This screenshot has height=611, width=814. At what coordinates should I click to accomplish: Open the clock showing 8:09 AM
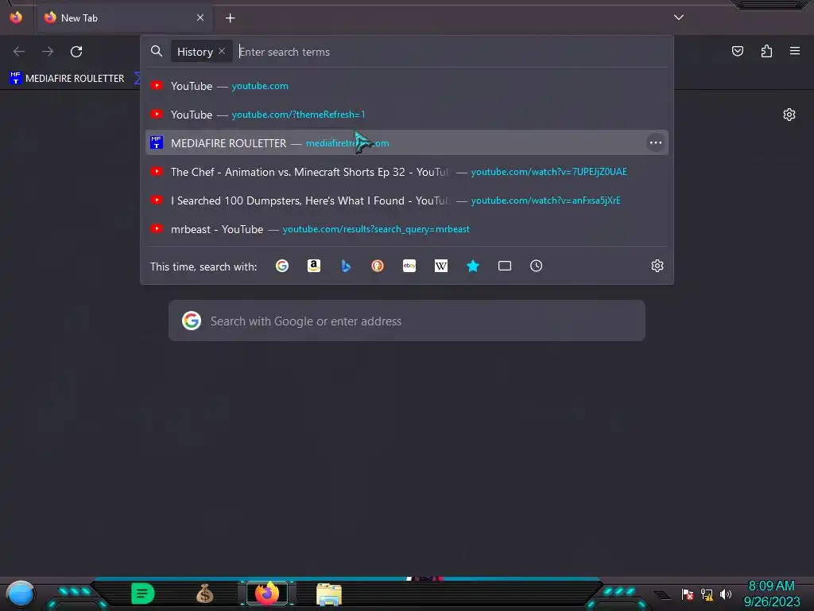coord(771,586)
